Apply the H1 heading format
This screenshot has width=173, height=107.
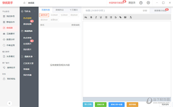point(86,17)
